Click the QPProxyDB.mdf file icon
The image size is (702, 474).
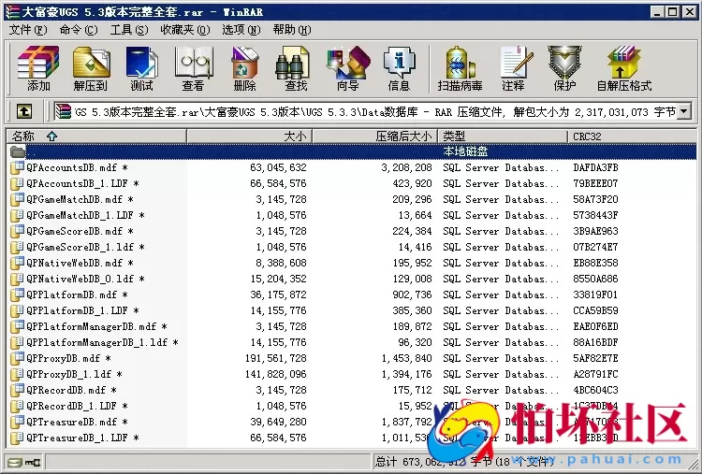coord(18,358)
